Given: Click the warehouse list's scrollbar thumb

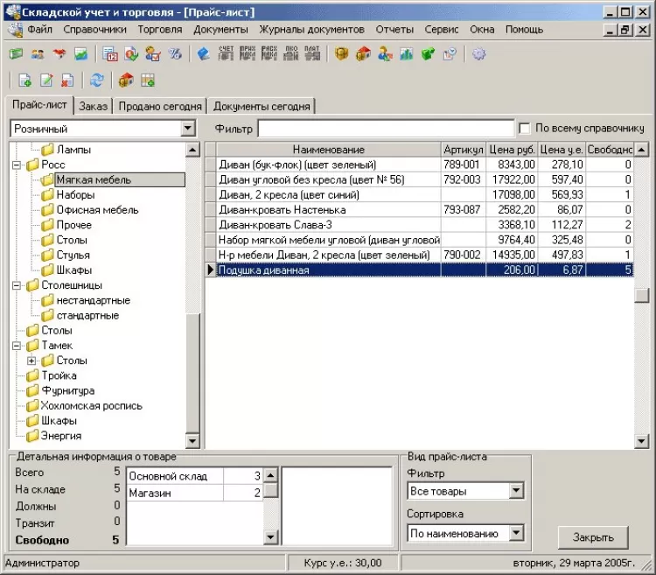Looking at the screenshot, I should [x=270, y=489].
